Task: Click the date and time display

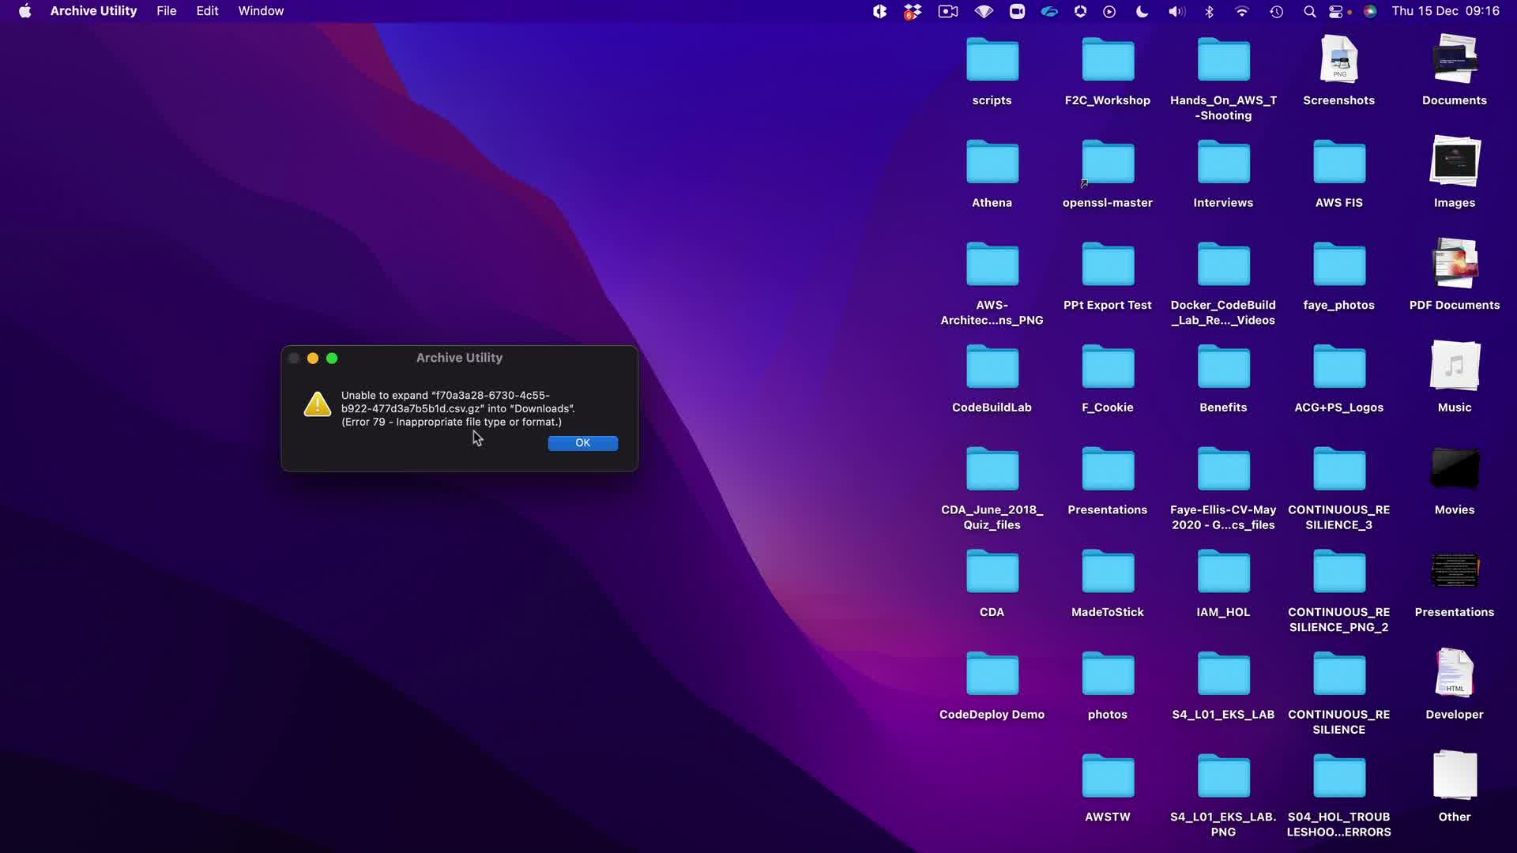Action: pos(1445,11)
